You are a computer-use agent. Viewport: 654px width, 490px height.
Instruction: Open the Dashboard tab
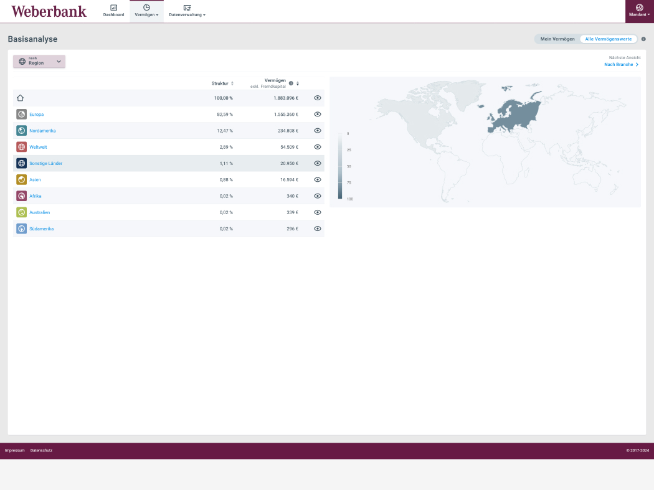pos(113,11)
